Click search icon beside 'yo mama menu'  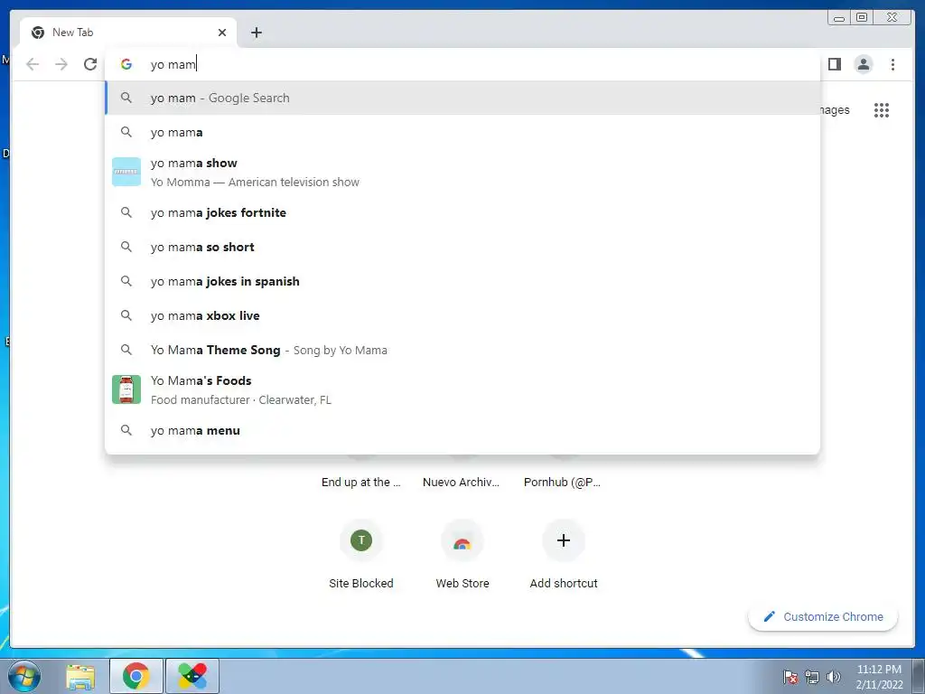tap(126, 430)
